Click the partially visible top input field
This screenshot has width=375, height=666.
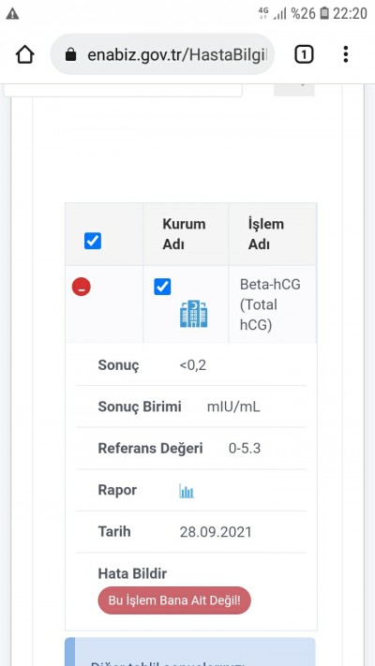123,90
